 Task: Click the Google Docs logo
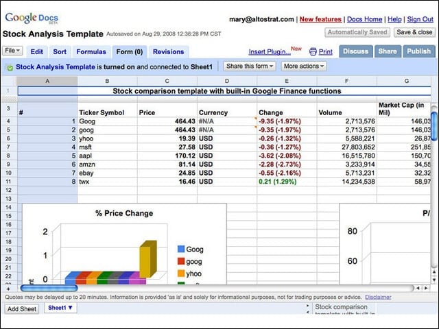(x=32, y=19)
